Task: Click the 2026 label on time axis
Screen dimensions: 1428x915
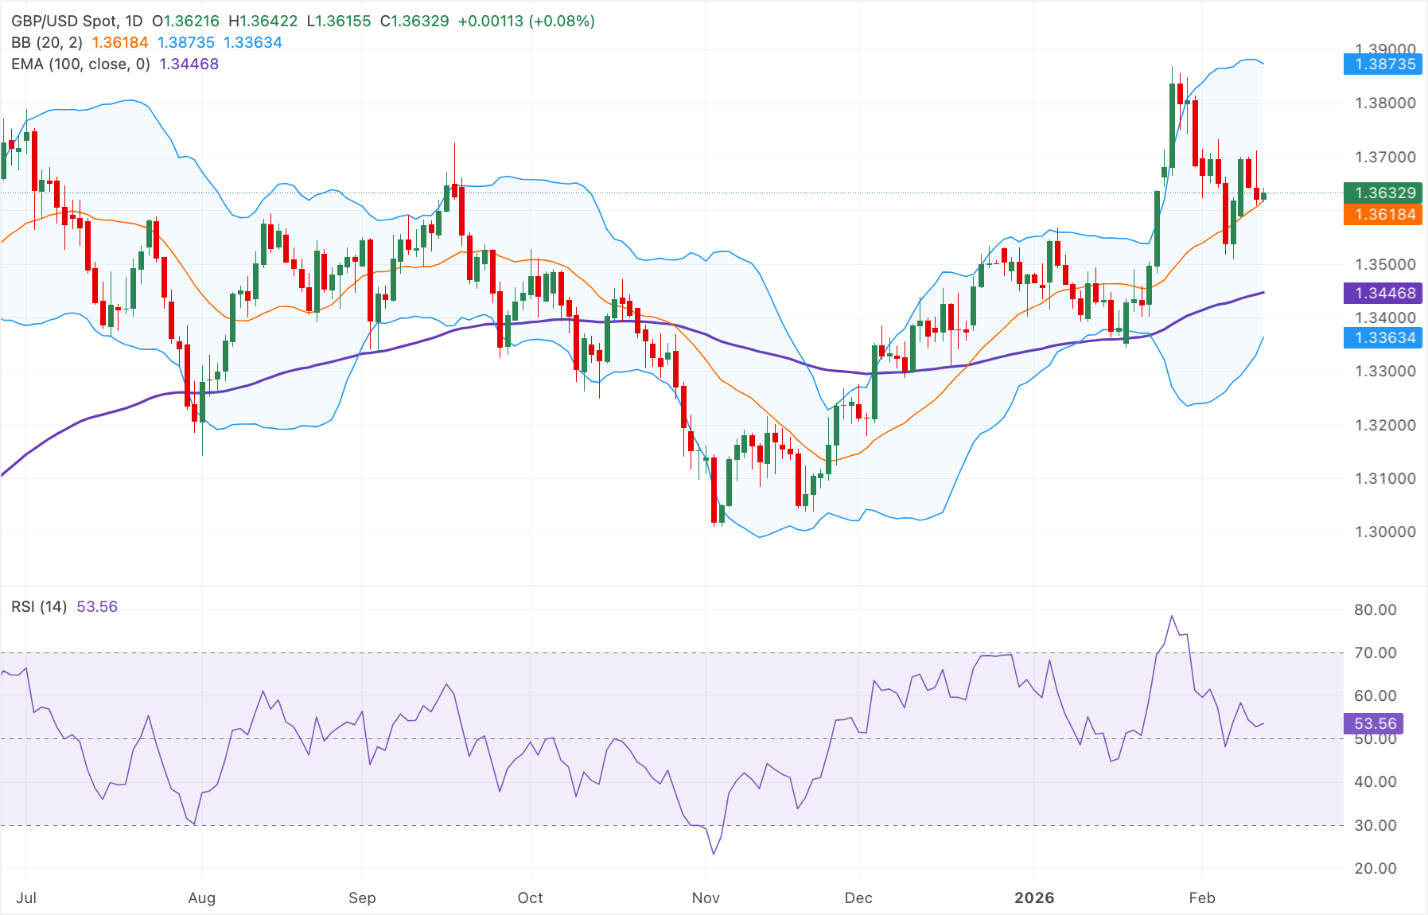Action: click(1035, 898)
